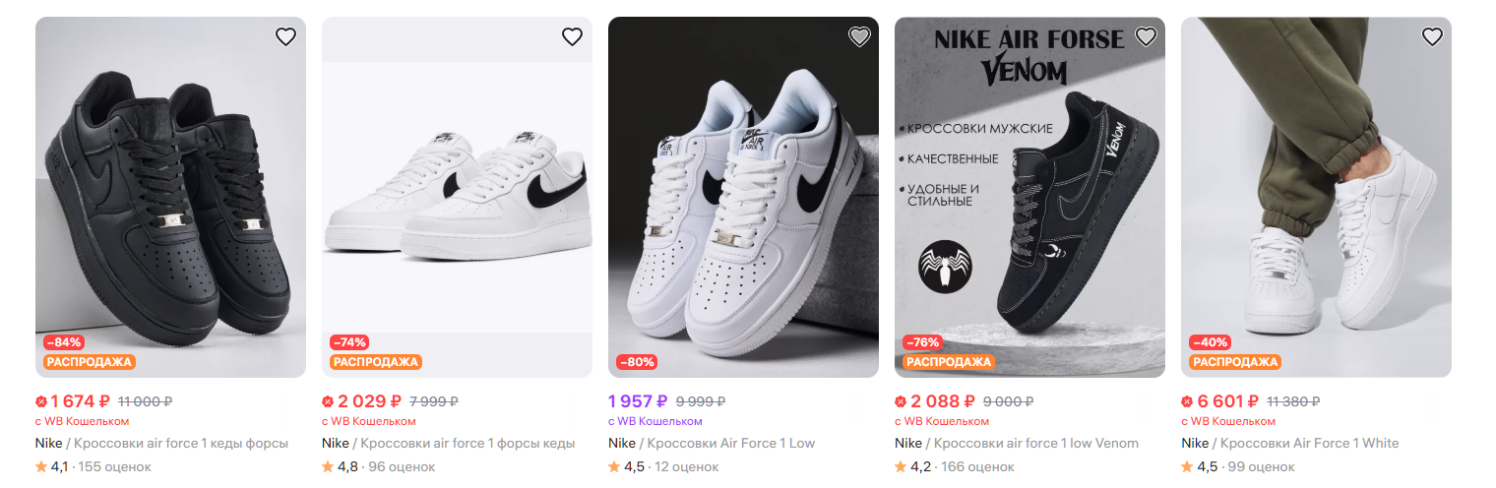Favorite the black Air Force 1 sneakers

(x=285, y=37)
